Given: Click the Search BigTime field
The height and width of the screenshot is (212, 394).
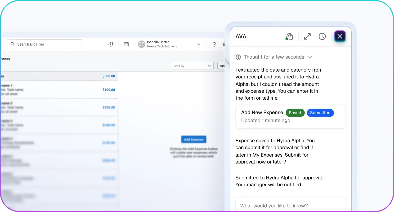Looking at the screenshot, I should pos(44,44).
